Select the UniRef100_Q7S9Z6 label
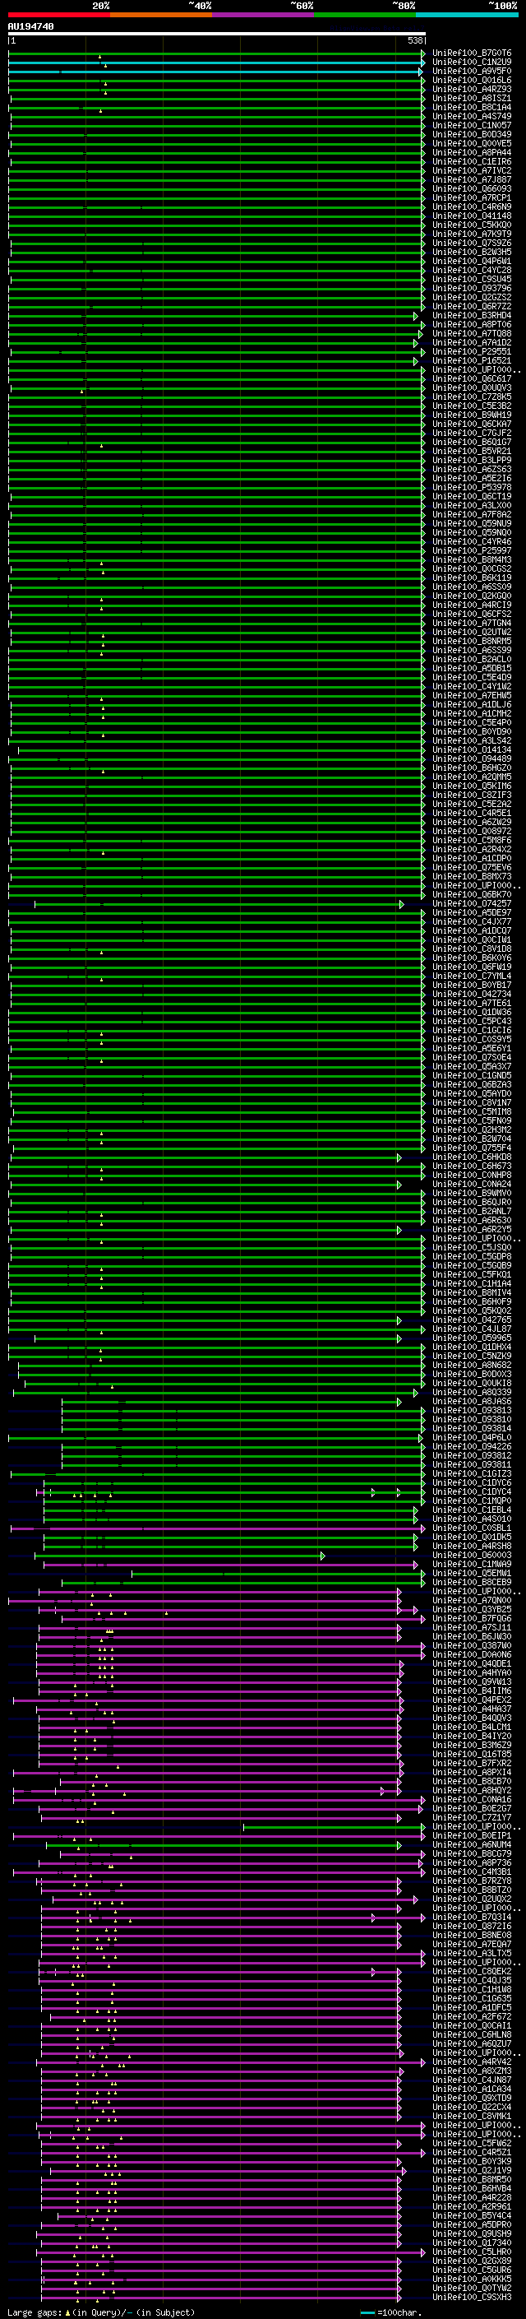 click(x=472, y=243)
